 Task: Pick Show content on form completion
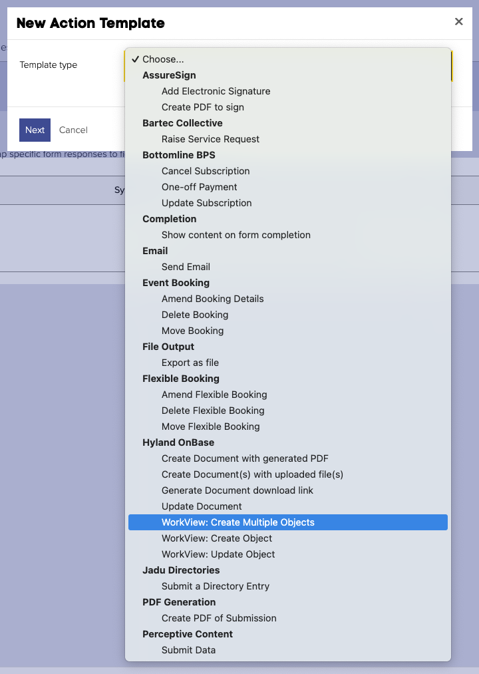(x=288, y=235)
